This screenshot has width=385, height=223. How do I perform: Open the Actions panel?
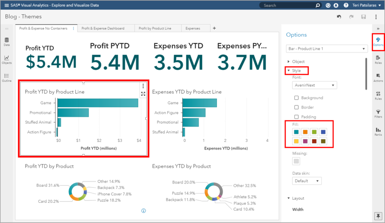pos(378,77)
